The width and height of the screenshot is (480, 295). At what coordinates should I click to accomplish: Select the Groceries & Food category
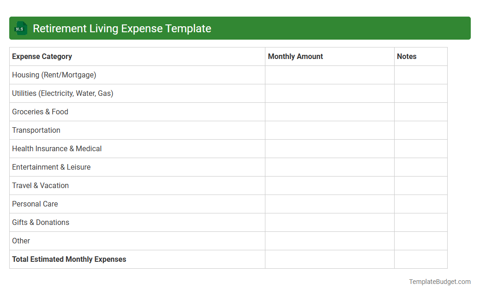coord(40,112)
